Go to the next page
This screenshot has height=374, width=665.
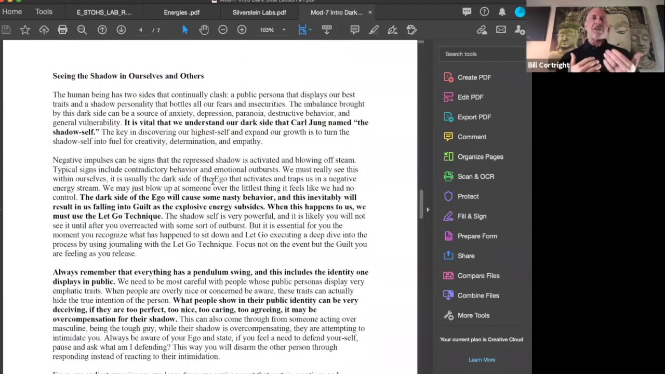[121, 30]
